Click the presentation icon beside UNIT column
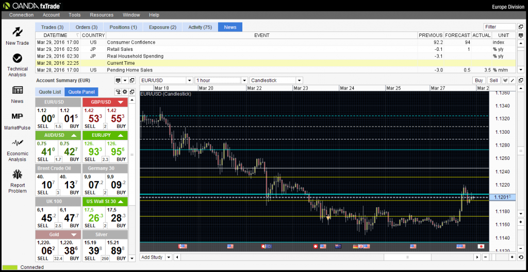This screenshot has height=272, width=528. (x=521, y=35)
